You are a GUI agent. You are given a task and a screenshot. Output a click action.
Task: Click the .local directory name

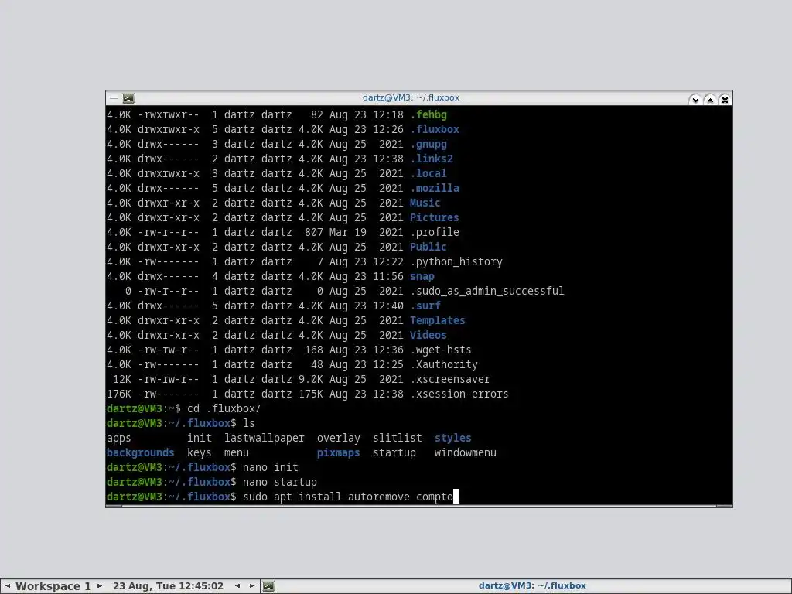point(428,173)
